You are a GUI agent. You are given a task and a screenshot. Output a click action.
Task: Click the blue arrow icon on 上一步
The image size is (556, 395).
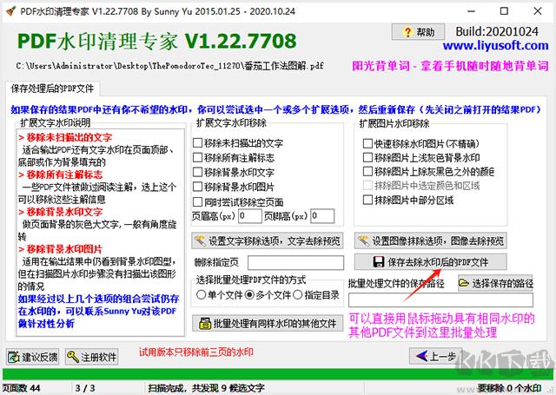pos(421,356)
